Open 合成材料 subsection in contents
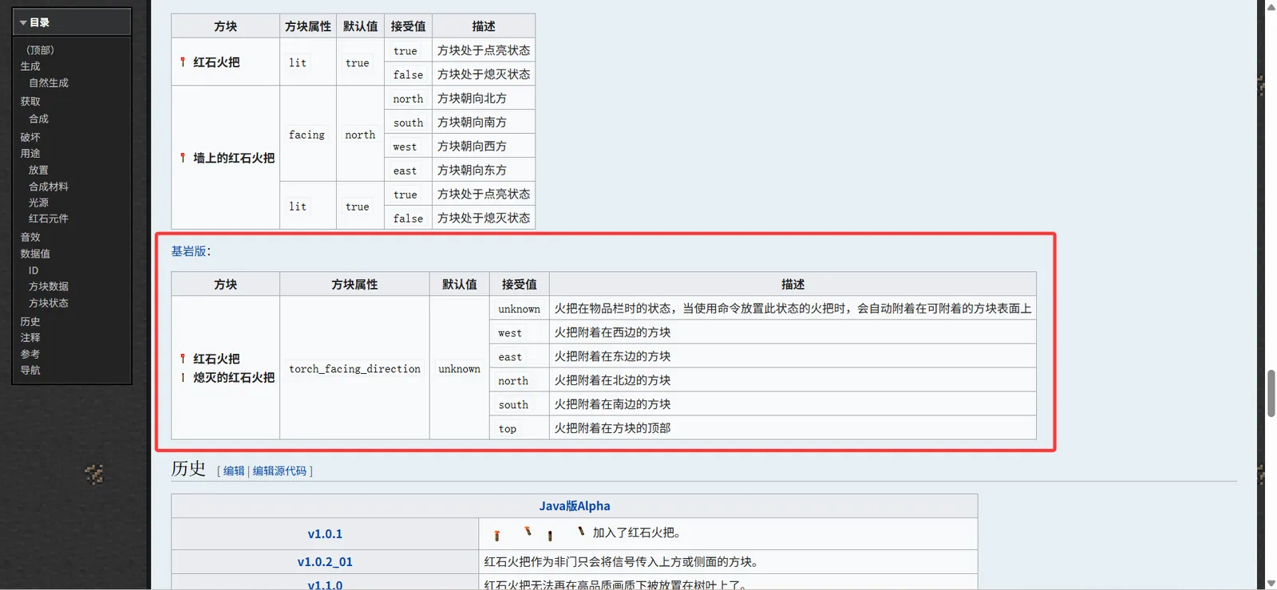 [x=49, y=187]
